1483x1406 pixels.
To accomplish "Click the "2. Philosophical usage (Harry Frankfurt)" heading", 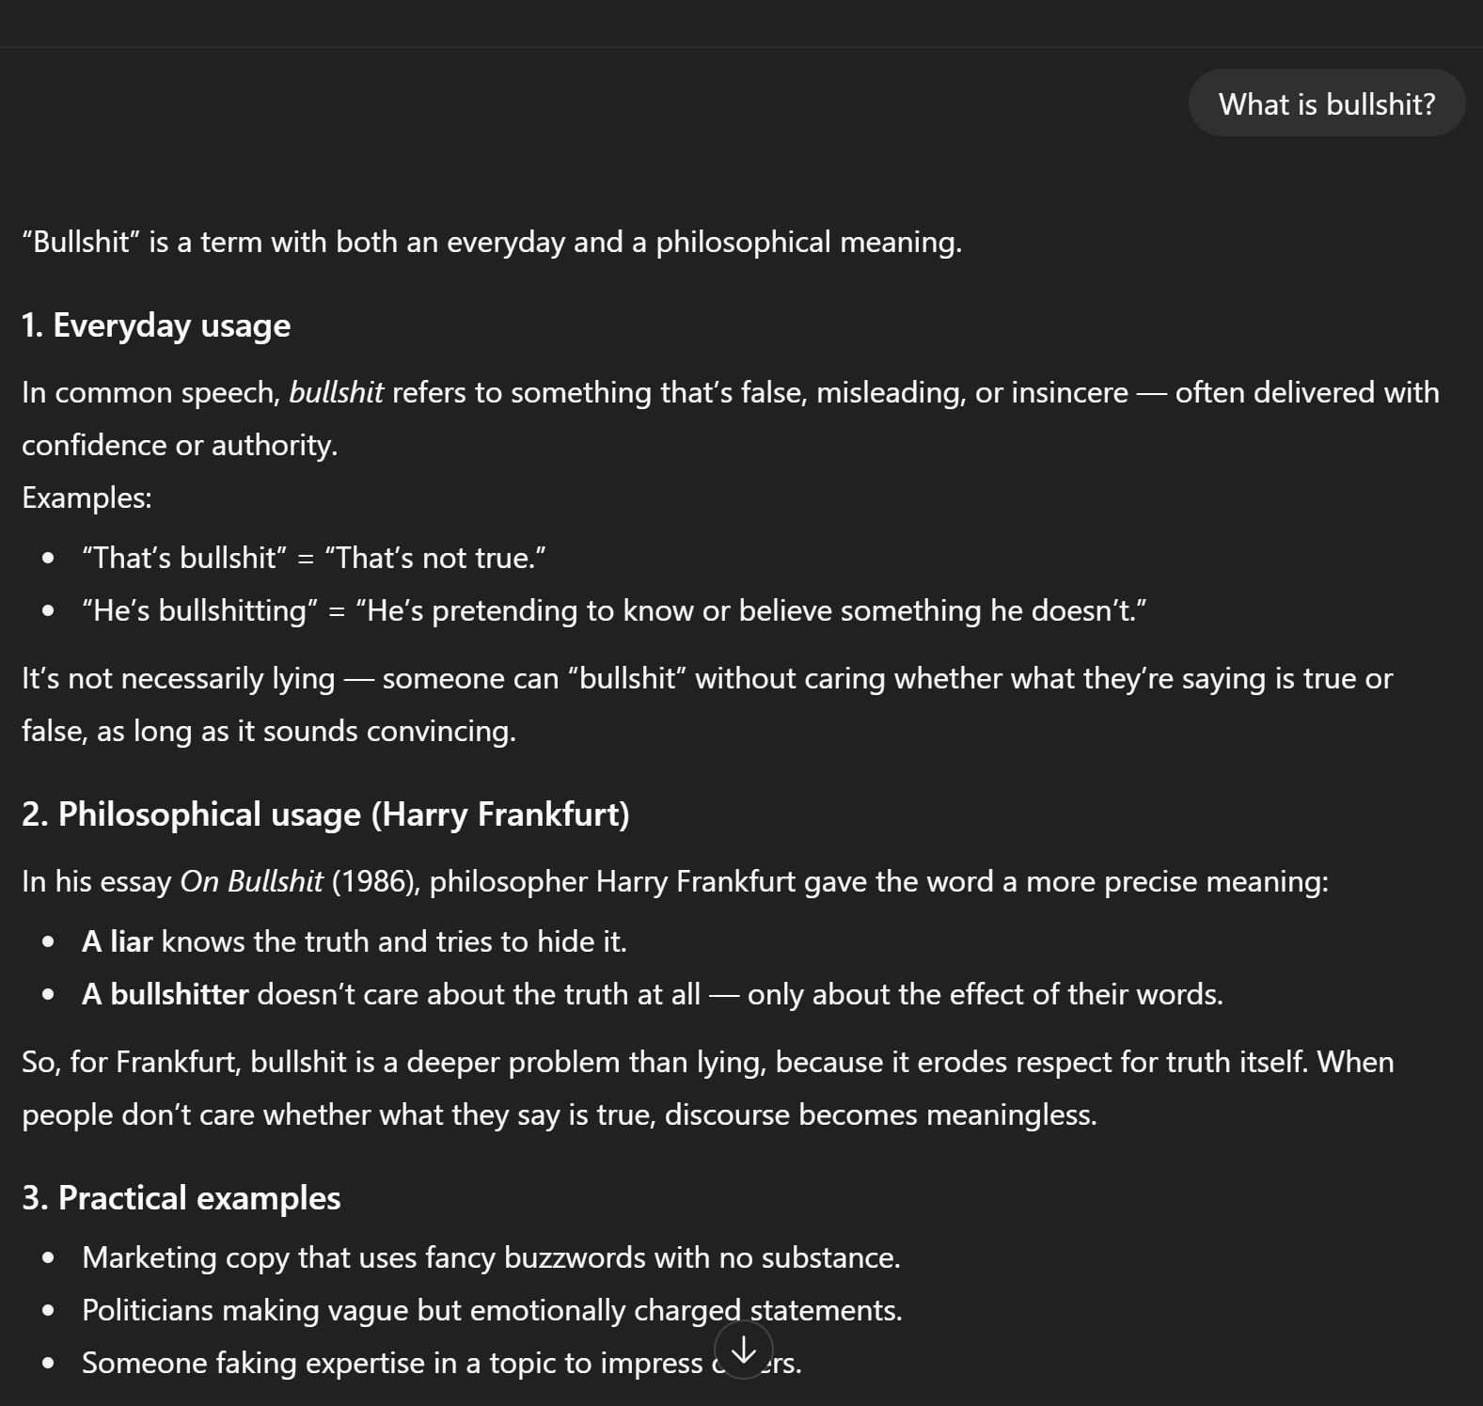I will [325, 814].
